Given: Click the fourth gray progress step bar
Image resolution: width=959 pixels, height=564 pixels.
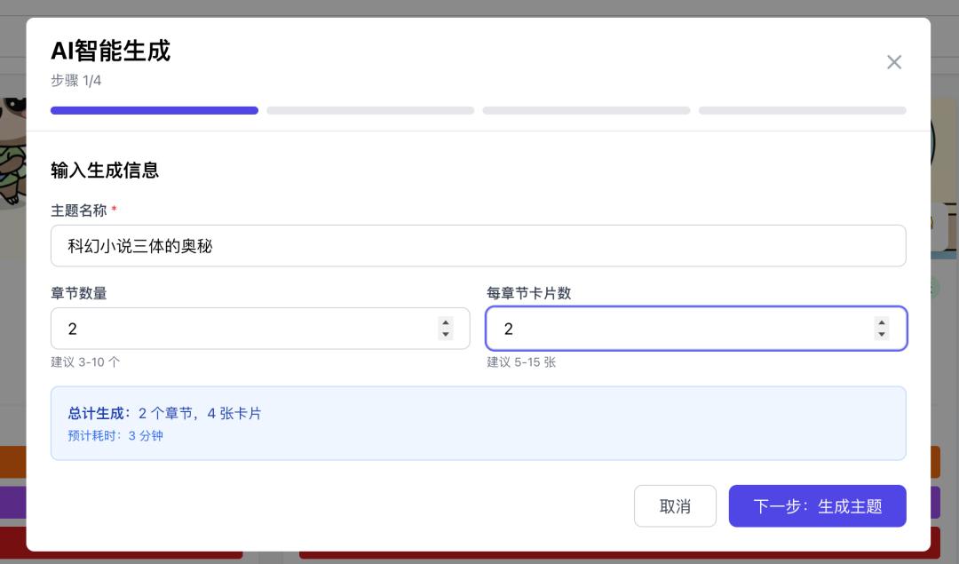Looking at the screenshot, I should click(803, 111).
